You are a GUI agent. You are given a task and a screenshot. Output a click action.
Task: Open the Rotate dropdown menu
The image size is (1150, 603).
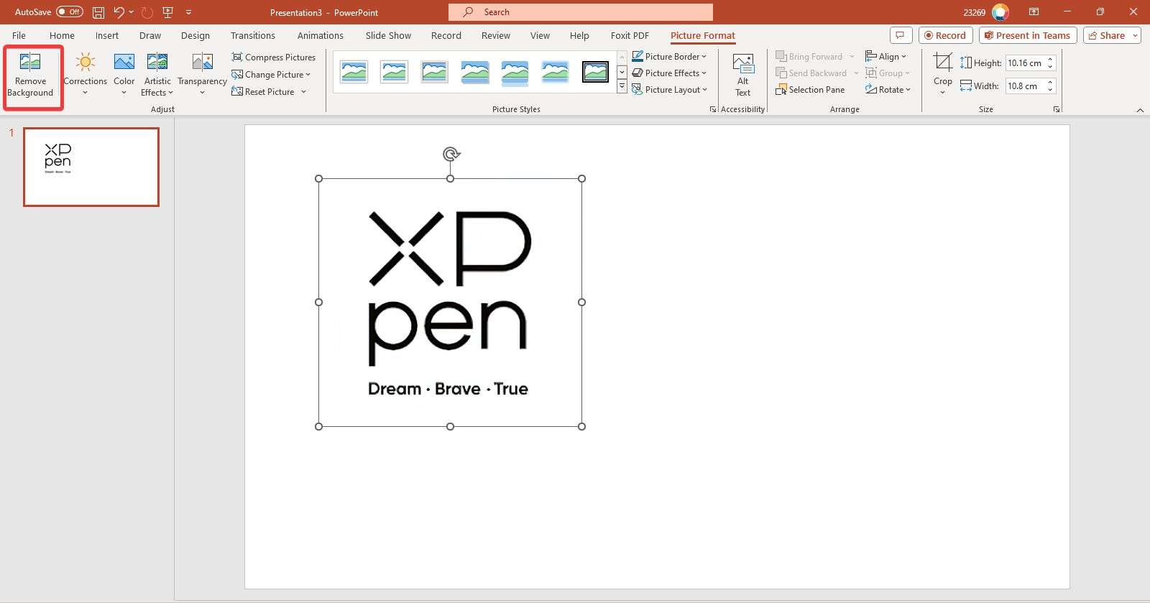pos(888,90)
